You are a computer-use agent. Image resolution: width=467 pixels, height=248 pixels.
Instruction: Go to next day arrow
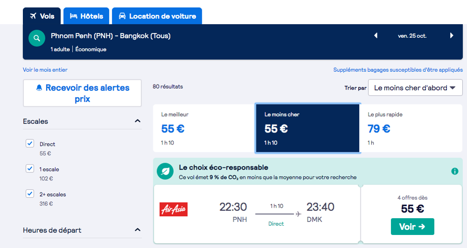pyautogui.click(x=452, y=36)
